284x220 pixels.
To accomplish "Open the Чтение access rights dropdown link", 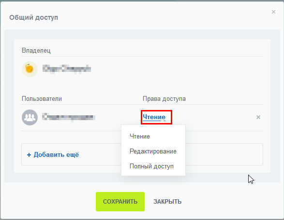I will [154, 117].
